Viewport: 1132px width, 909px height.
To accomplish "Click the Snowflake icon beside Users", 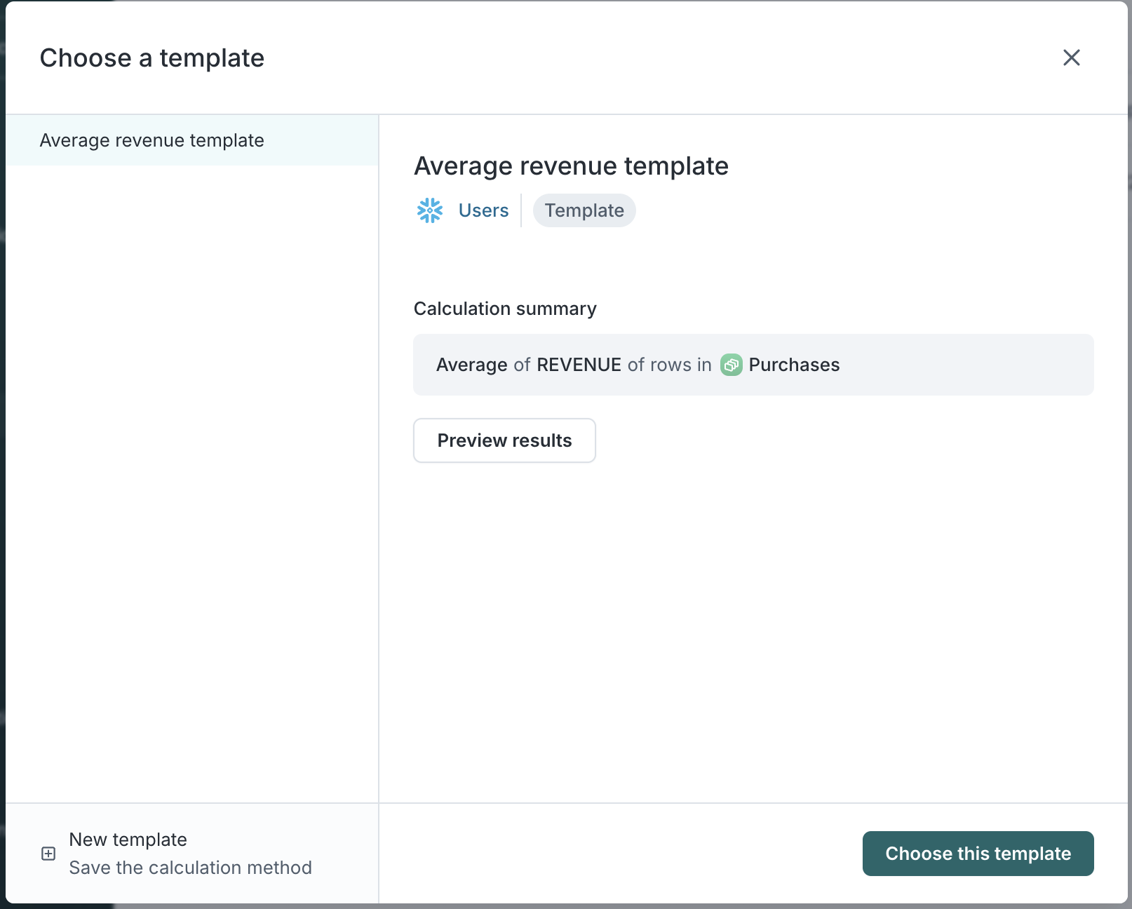I will click(x=430, y=210).
